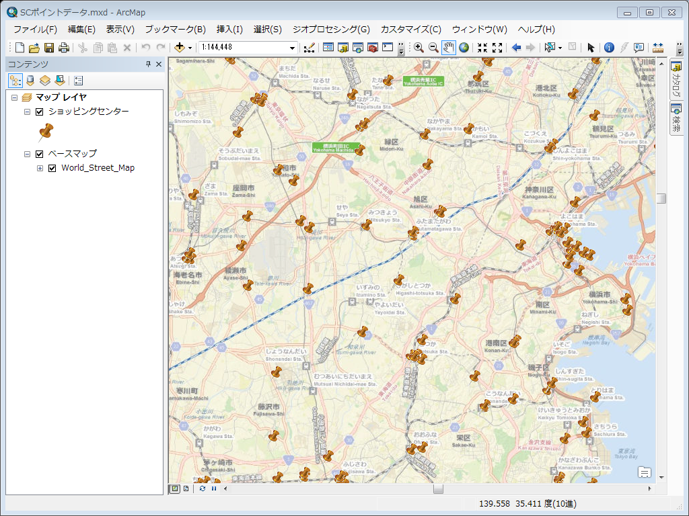Screen dimensions: 689x516
Task: Toggle ベースマップ group layer visibility
Action: (x=40, y=154)
